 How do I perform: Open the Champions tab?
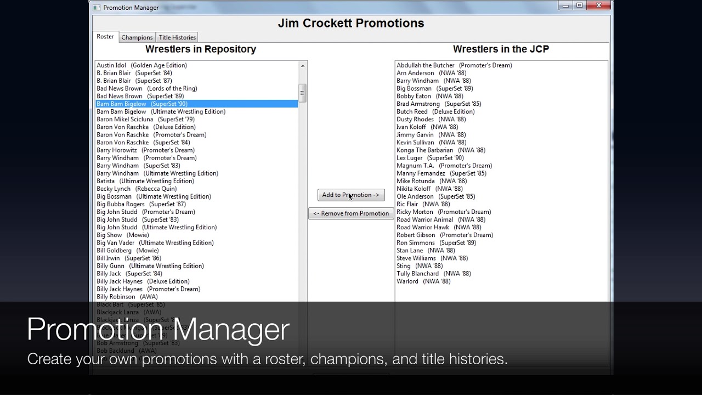[137, 37]
